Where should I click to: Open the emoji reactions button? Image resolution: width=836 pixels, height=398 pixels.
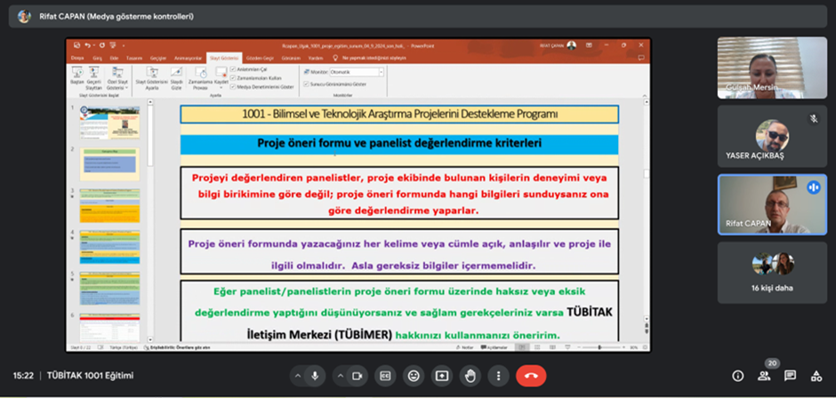point(414,376)
